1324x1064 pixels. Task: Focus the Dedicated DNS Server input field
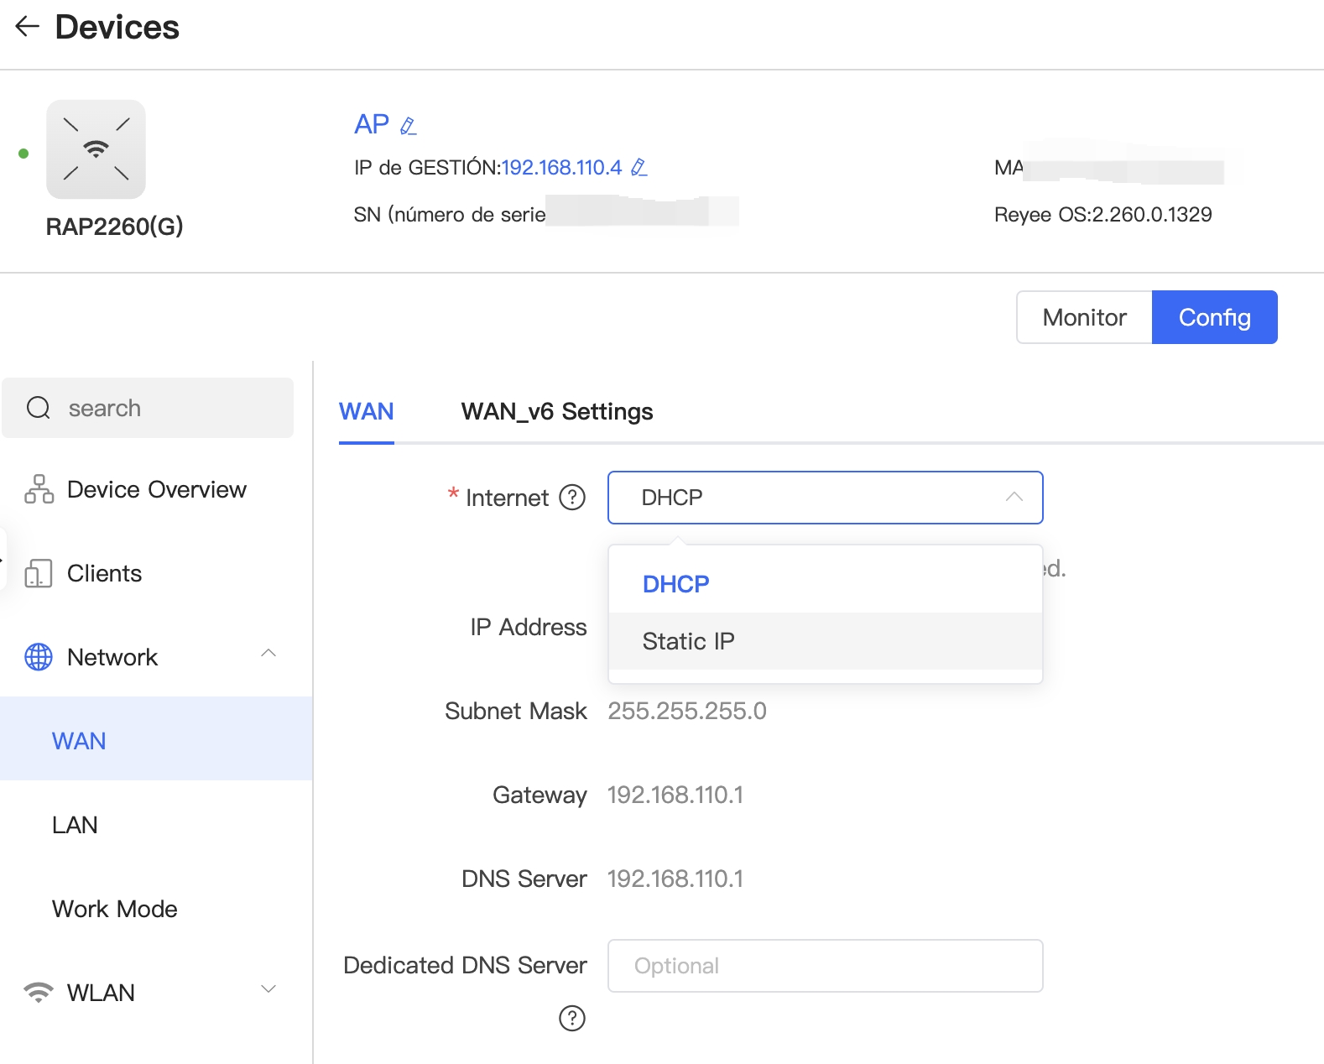pyautogui.click(x=824, y=966)
